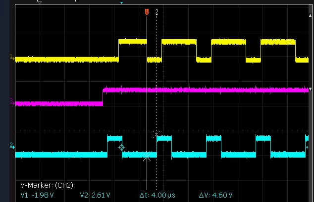Image resolution: width=314 pixels, height=202 pixels.
Task: Click the X crosshair where cursor 1 meets CH2
Action: [x=147, y=157]
